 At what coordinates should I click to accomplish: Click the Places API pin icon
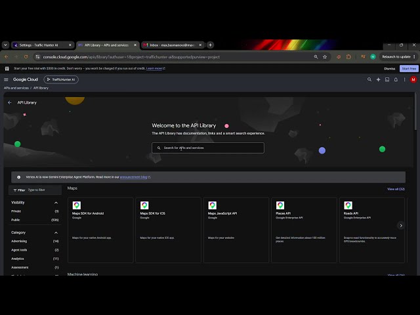pyautogui.click(x=280, y=205)
